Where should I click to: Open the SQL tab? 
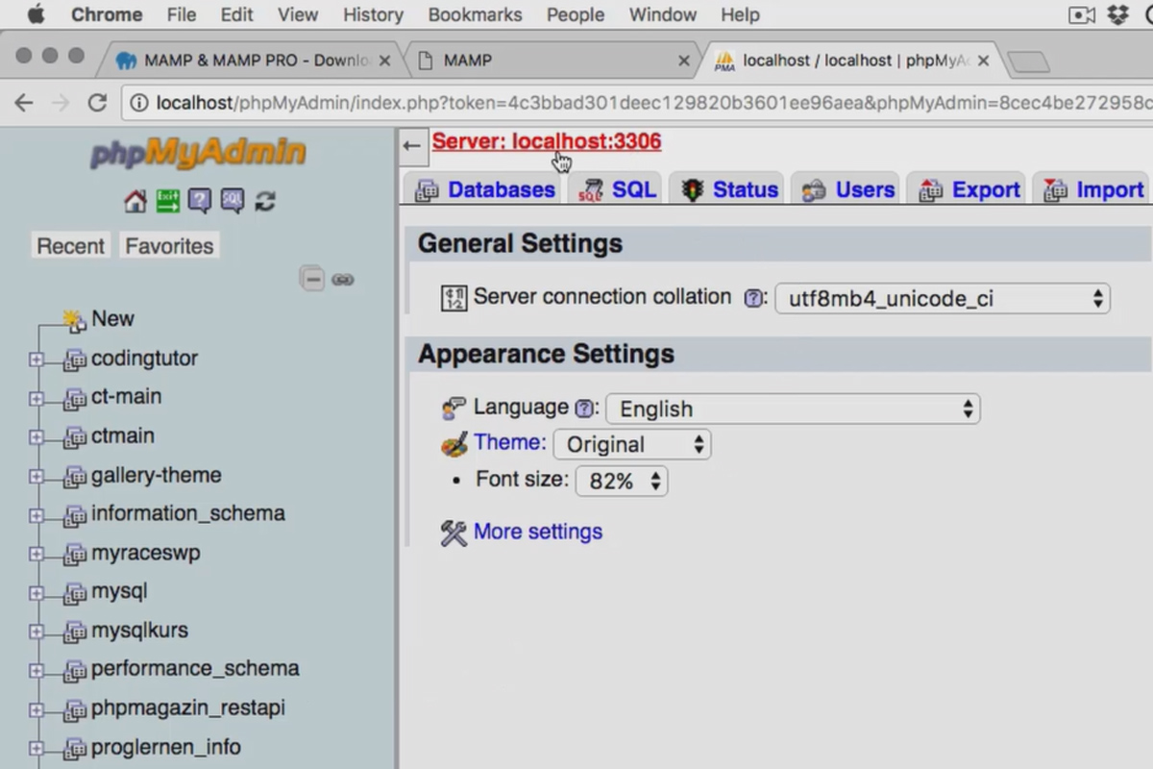point(617,189)
